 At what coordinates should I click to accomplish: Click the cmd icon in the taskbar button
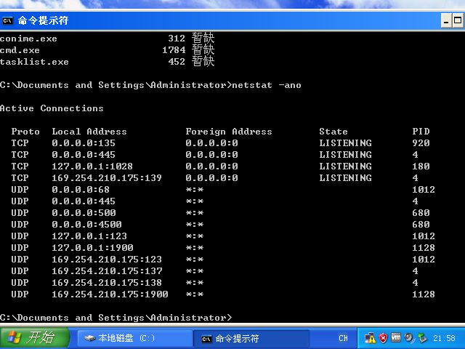(x=206, y=339)
